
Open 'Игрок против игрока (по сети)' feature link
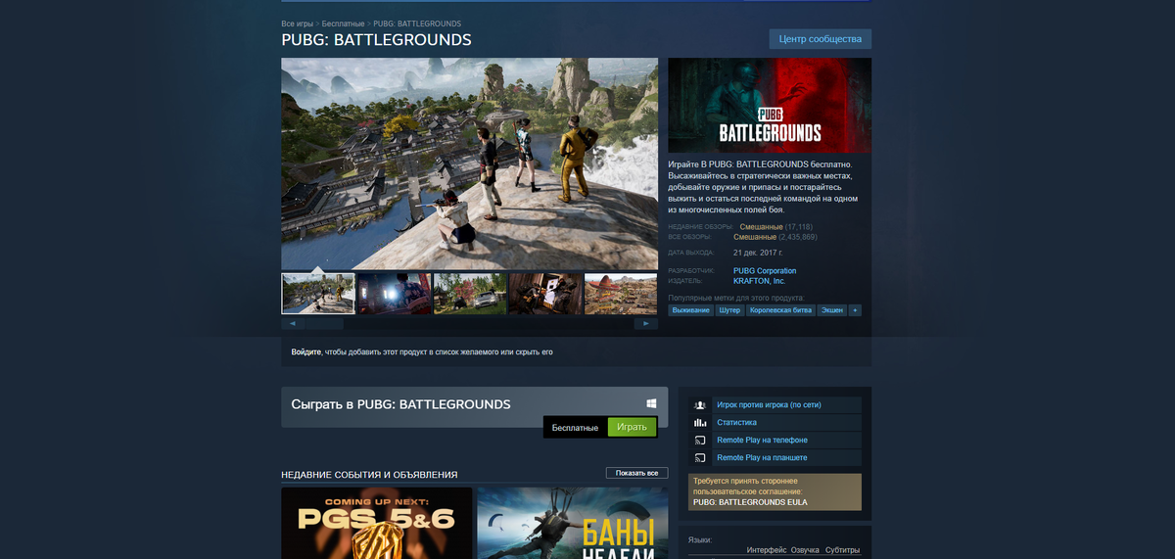(769, 404)
